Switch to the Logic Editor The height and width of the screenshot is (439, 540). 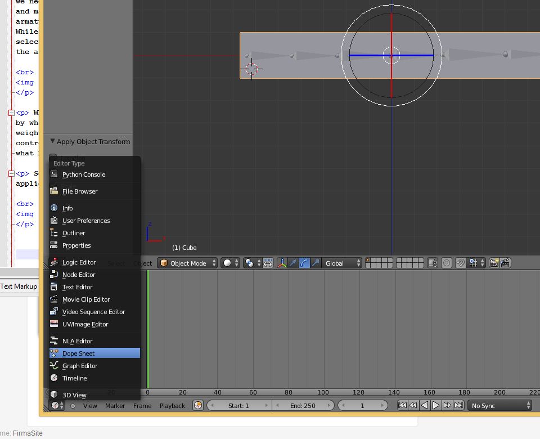click(x=94, y=262)
